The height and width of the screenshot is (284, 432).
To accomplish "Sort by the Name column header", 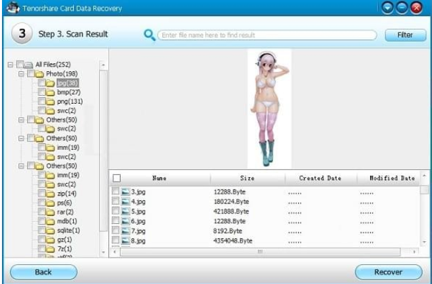I will [x=160, y=178].
